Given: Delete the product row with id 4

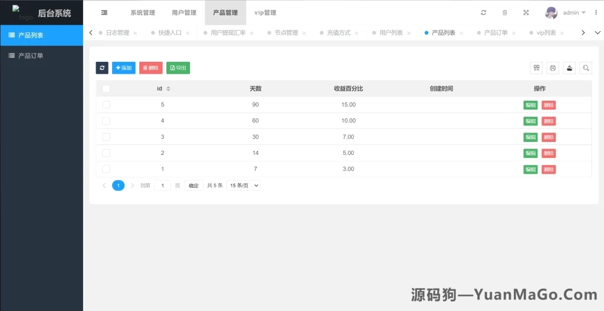Looking at the screenshot, I should click(549, 121).
